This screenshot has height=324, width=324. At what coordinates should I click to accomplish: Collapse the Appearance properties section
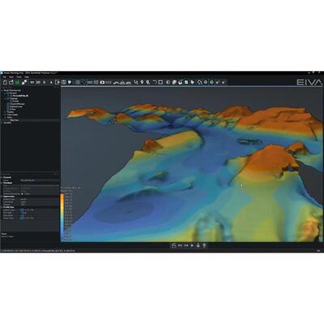point(2,196)
